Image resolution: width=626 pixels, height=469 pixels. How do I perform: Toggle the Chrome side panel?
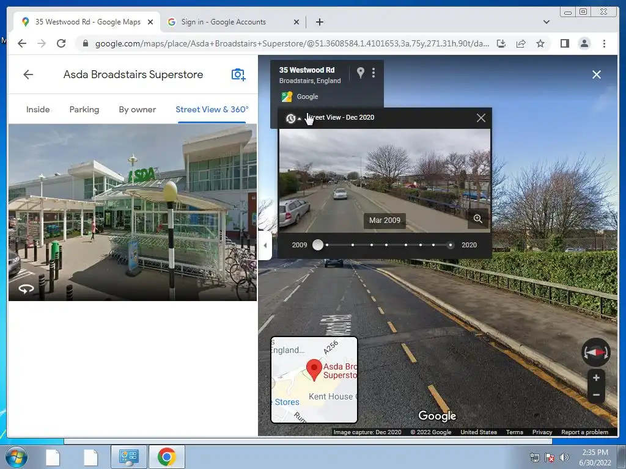(564, 43)
